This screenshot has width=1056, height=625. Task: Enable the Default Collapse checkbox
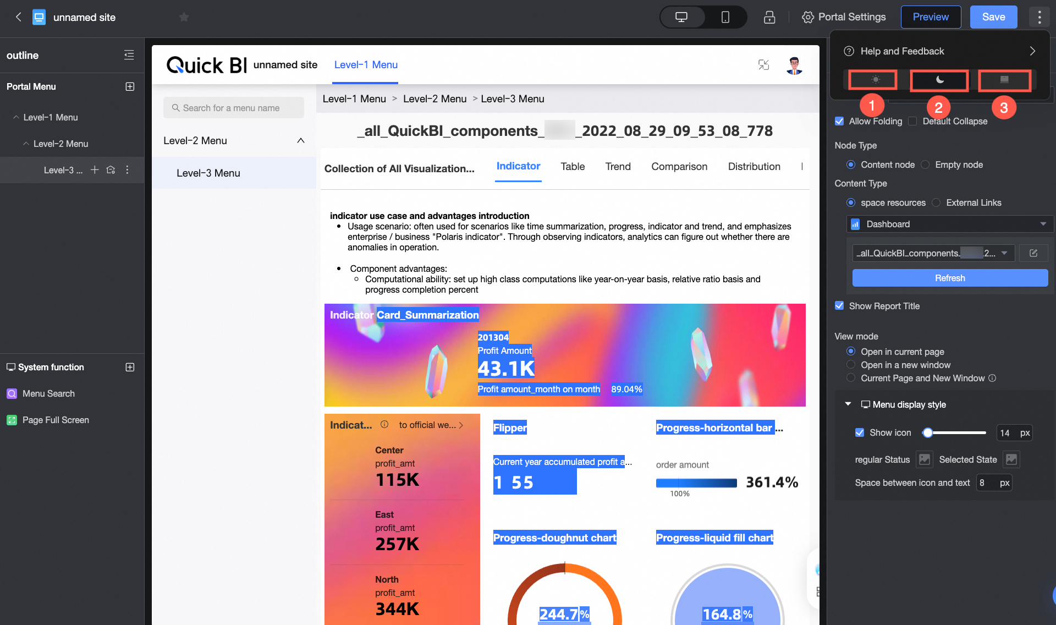click(x=913, y=121)
